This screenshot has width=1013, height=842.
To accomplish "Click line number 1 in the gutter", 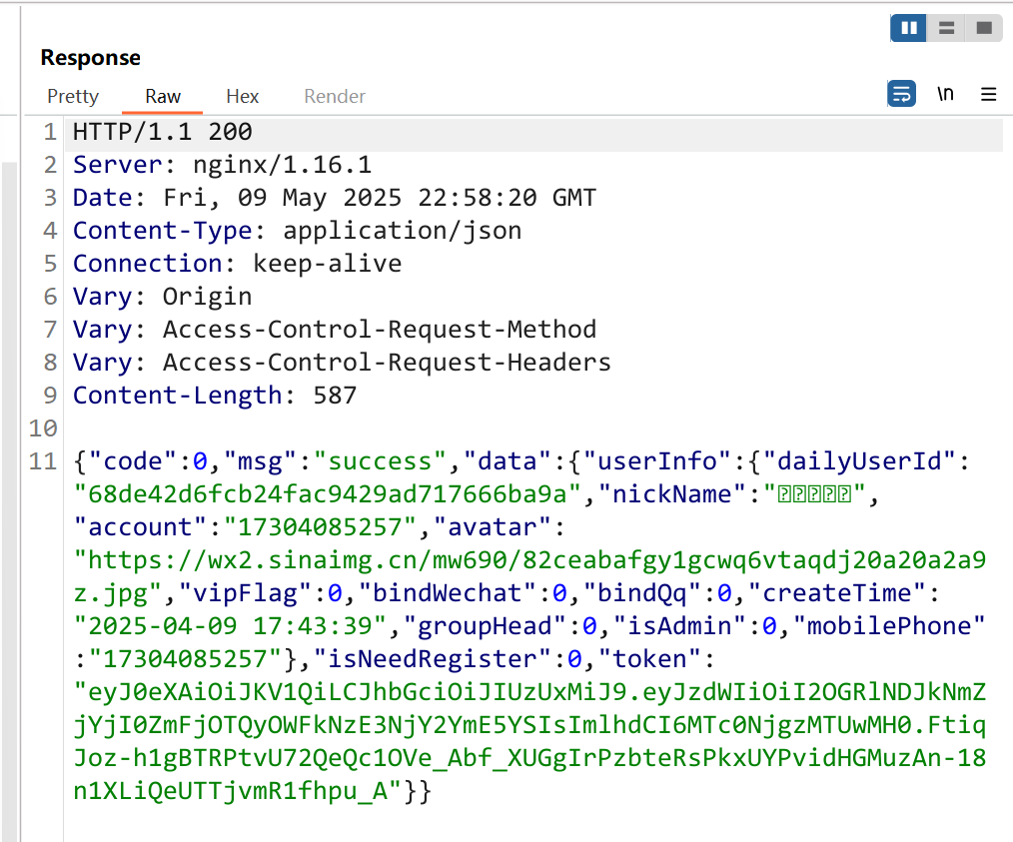I will point(50,132).
